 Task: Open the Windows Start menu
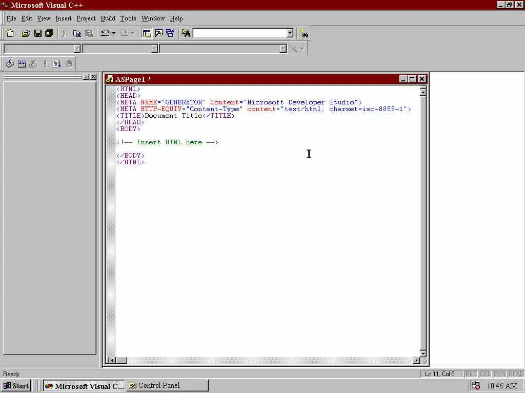coord(16,386)
